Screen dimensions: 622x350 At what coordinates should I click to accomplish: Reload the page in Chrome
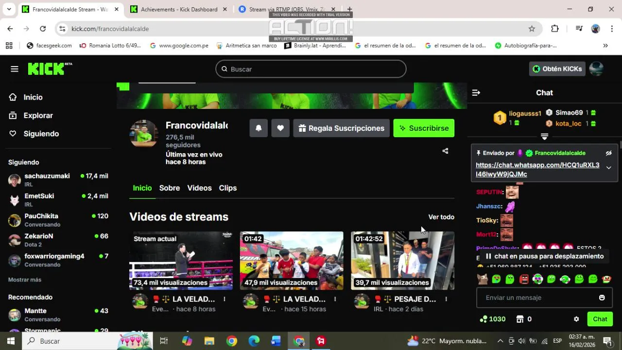tap(43, 29)
